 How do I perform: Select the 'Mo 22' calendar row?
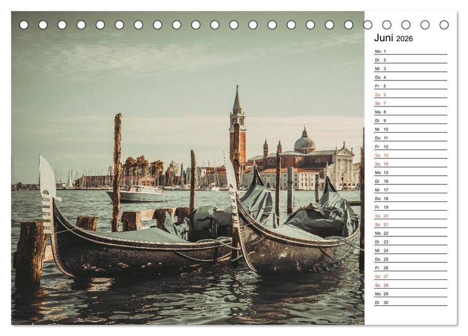pyautogui.click(x=411, y=233)
